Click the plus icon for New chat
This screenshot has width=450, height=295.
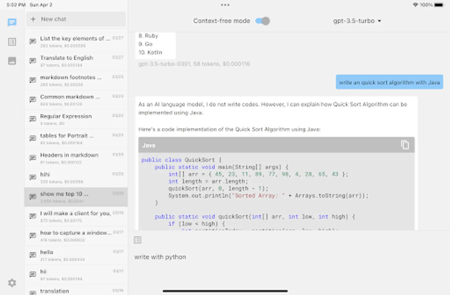[33, 19]
